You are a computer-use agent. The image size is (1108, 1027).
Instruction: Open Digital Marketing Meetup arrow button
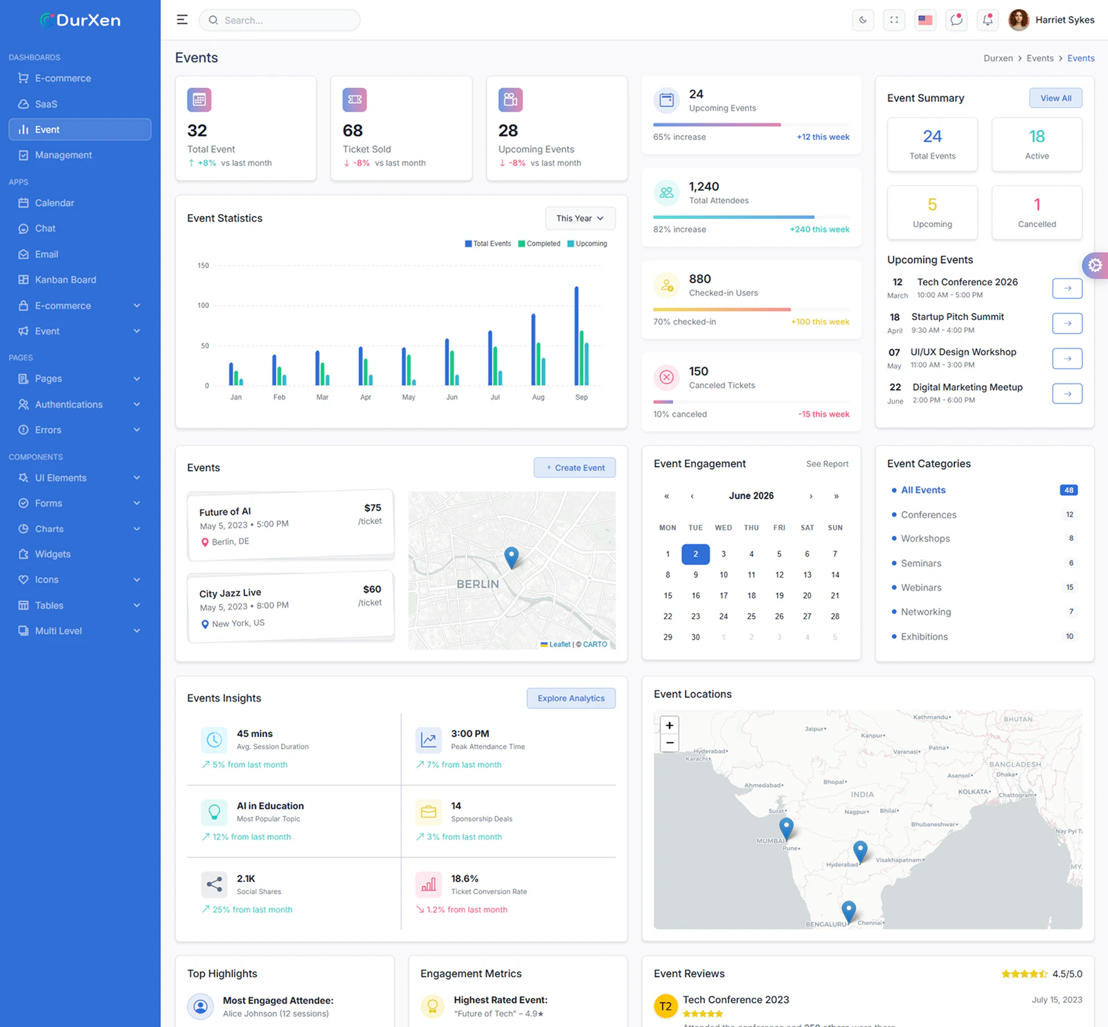1067,393
